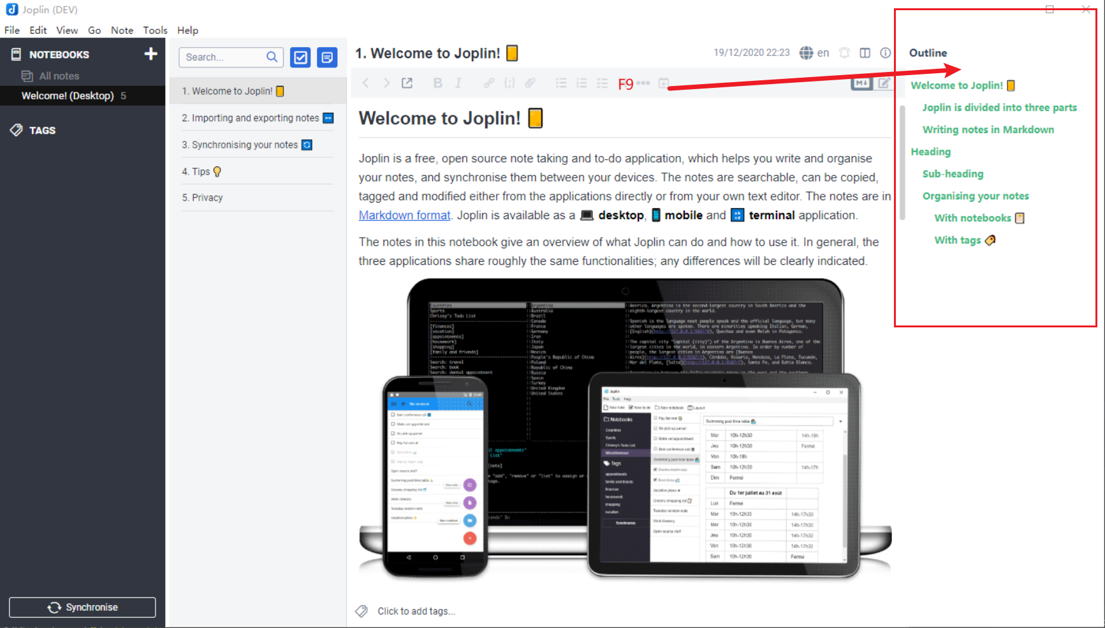Open the Help menu

coord(187,30)
